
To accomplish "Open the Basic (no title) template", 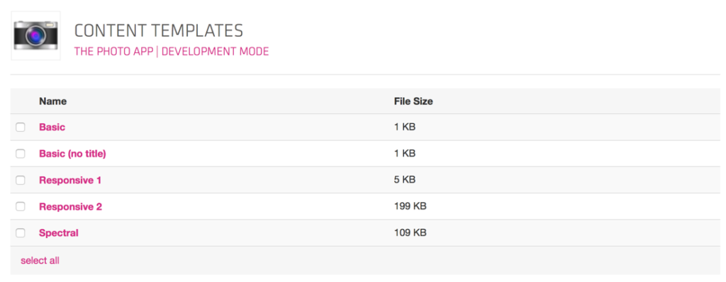I will pos(73,154).
